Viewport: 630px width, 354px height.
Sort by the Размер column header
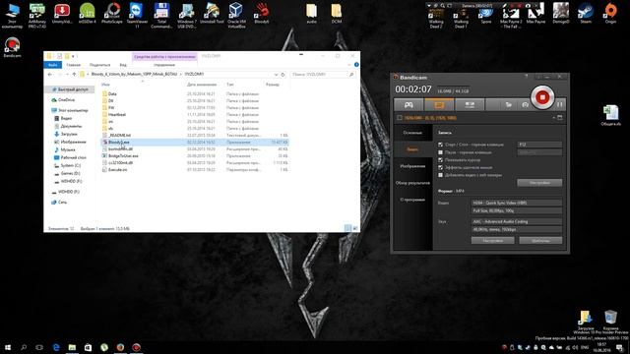click(x=273, y=85)
